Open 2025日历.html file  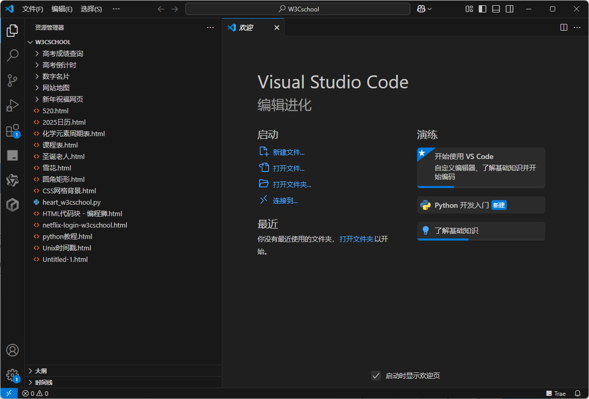[123, 122]
